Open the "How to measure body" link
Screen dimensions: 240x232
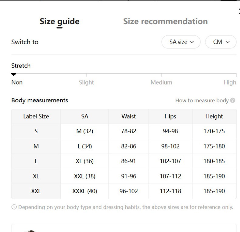click(202, 101)
